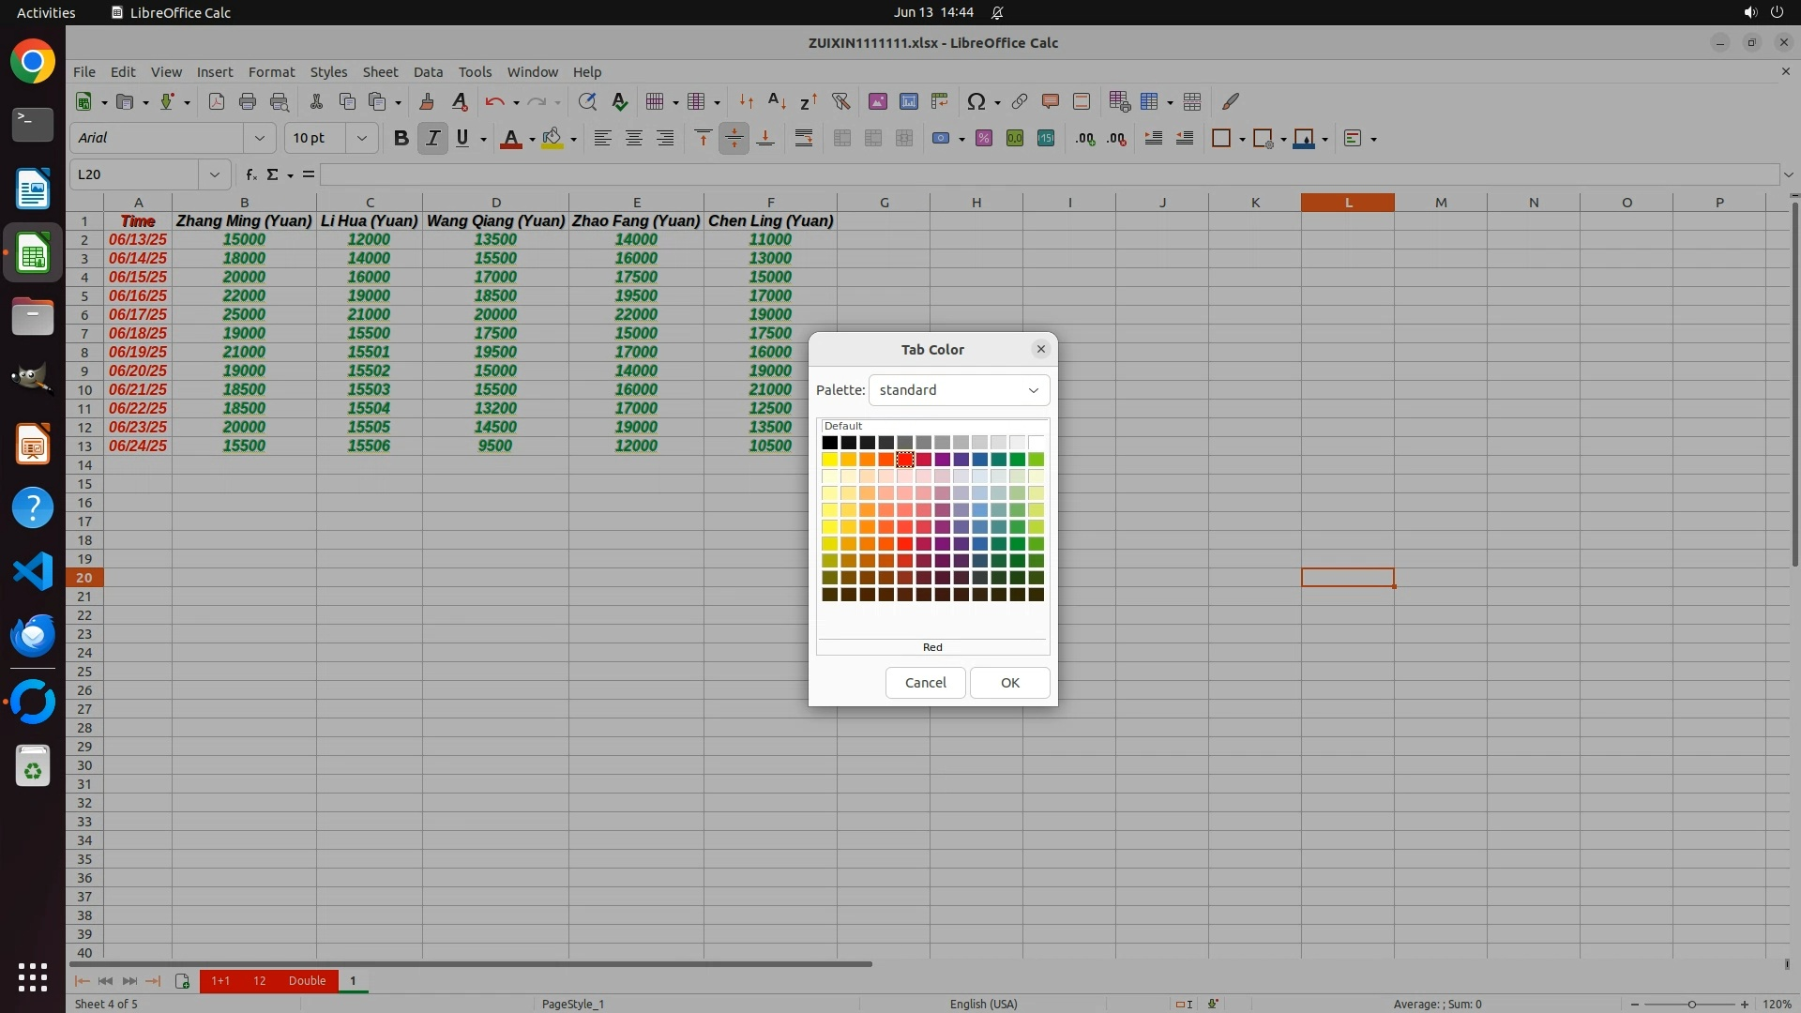1801x1013 pixels.
Task: Expand the font size 10 pt dropdown
Action: (361, 138)
